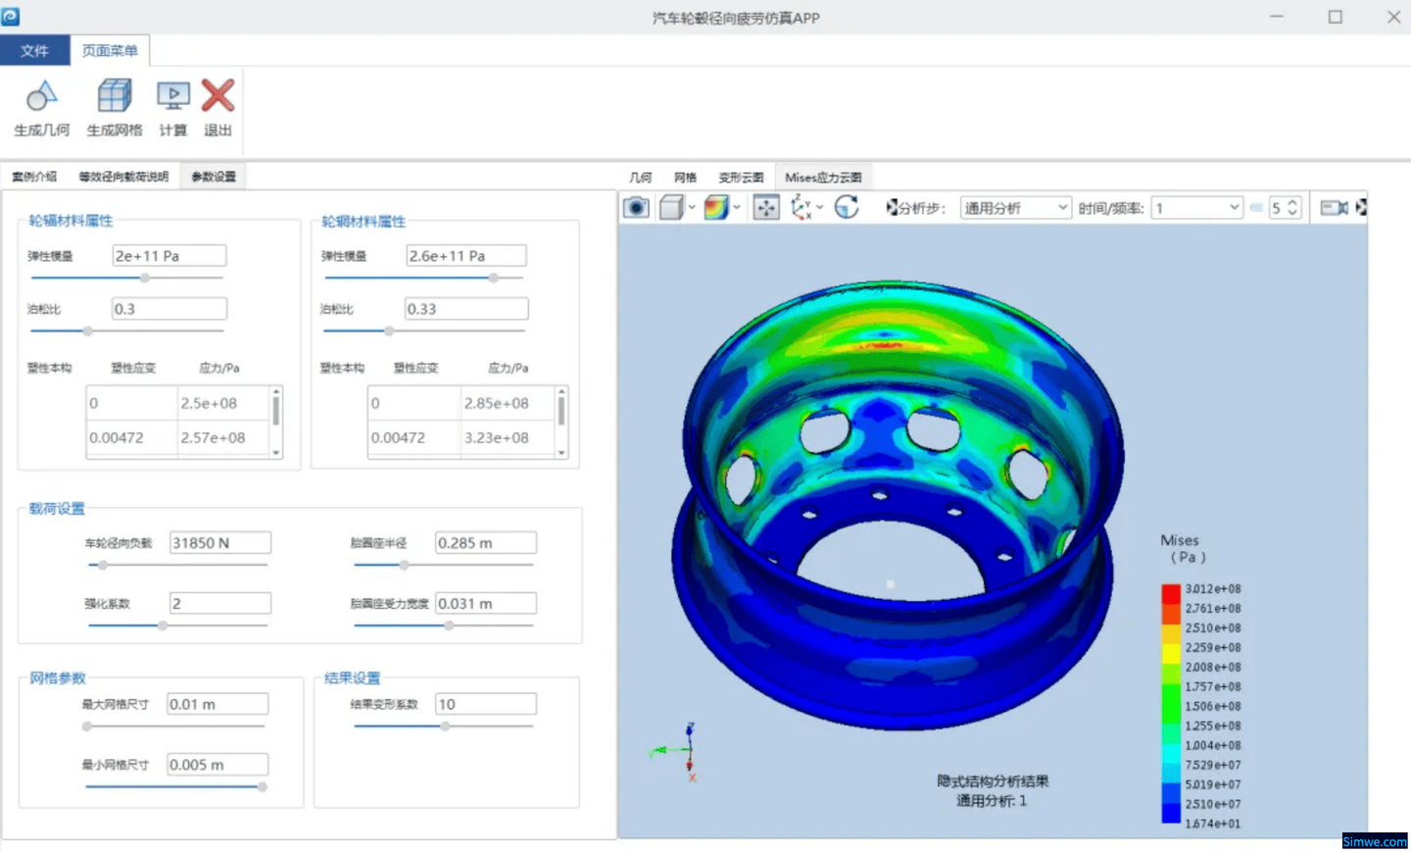Click the 胎圈座受力宽度 slider
This screenshot has width=1411, height=852.
(x=444, y=626)
